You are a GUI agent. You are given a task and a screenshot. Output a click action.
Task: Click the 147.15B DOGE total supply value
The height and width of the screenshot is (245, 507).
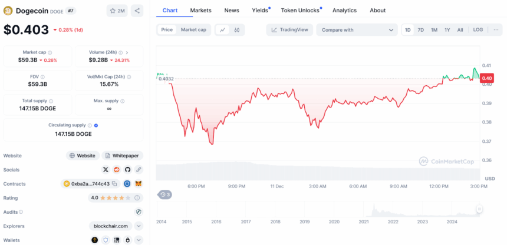[x=38, y=109]
